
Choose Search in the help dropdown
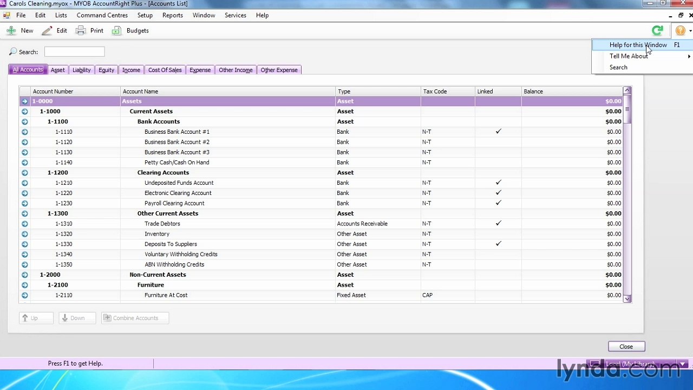pyautogui.click(x=642, y=68)
